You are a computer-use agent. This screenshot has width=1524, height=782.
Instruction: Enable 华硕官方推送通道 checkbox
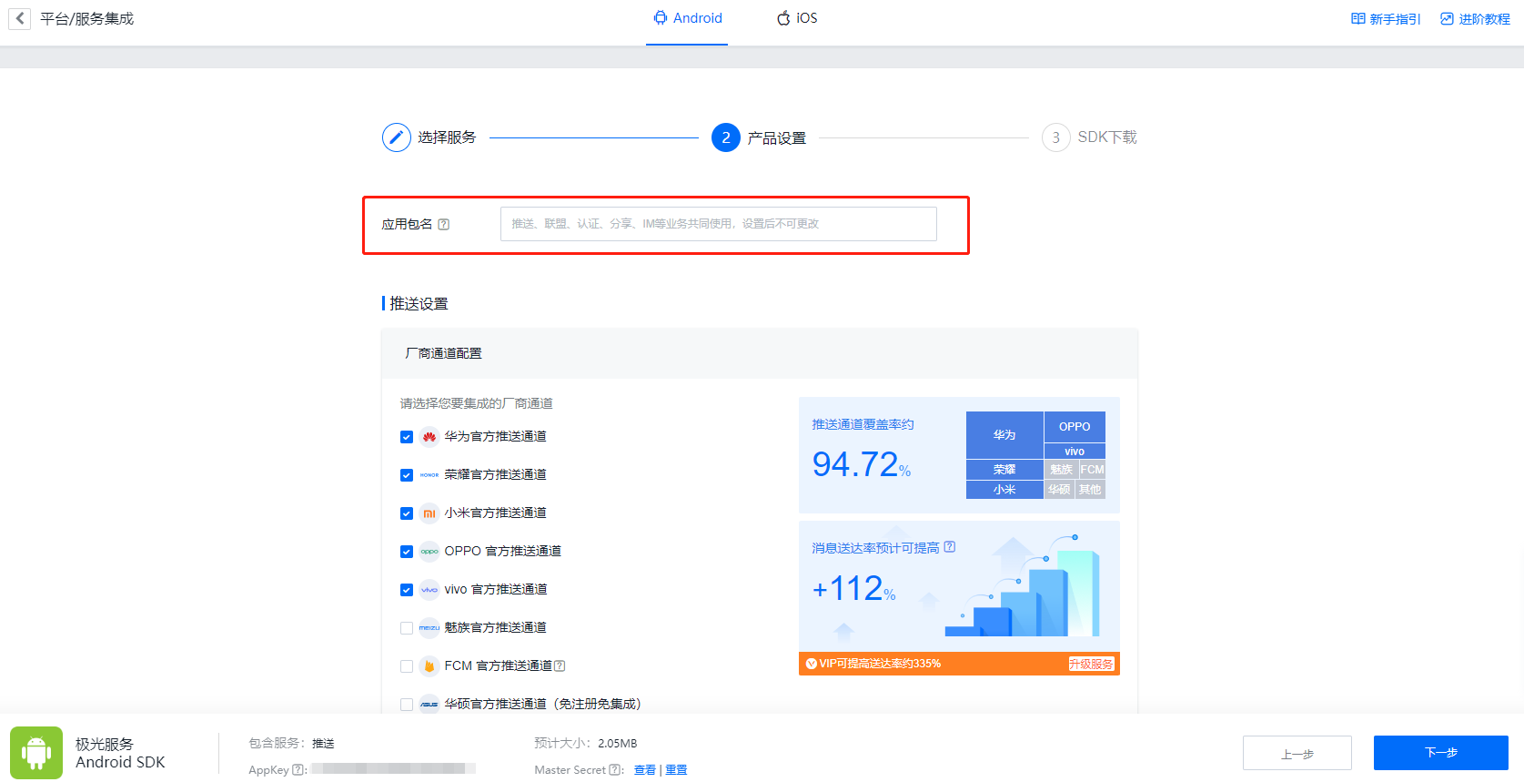(x=407, y=705)
